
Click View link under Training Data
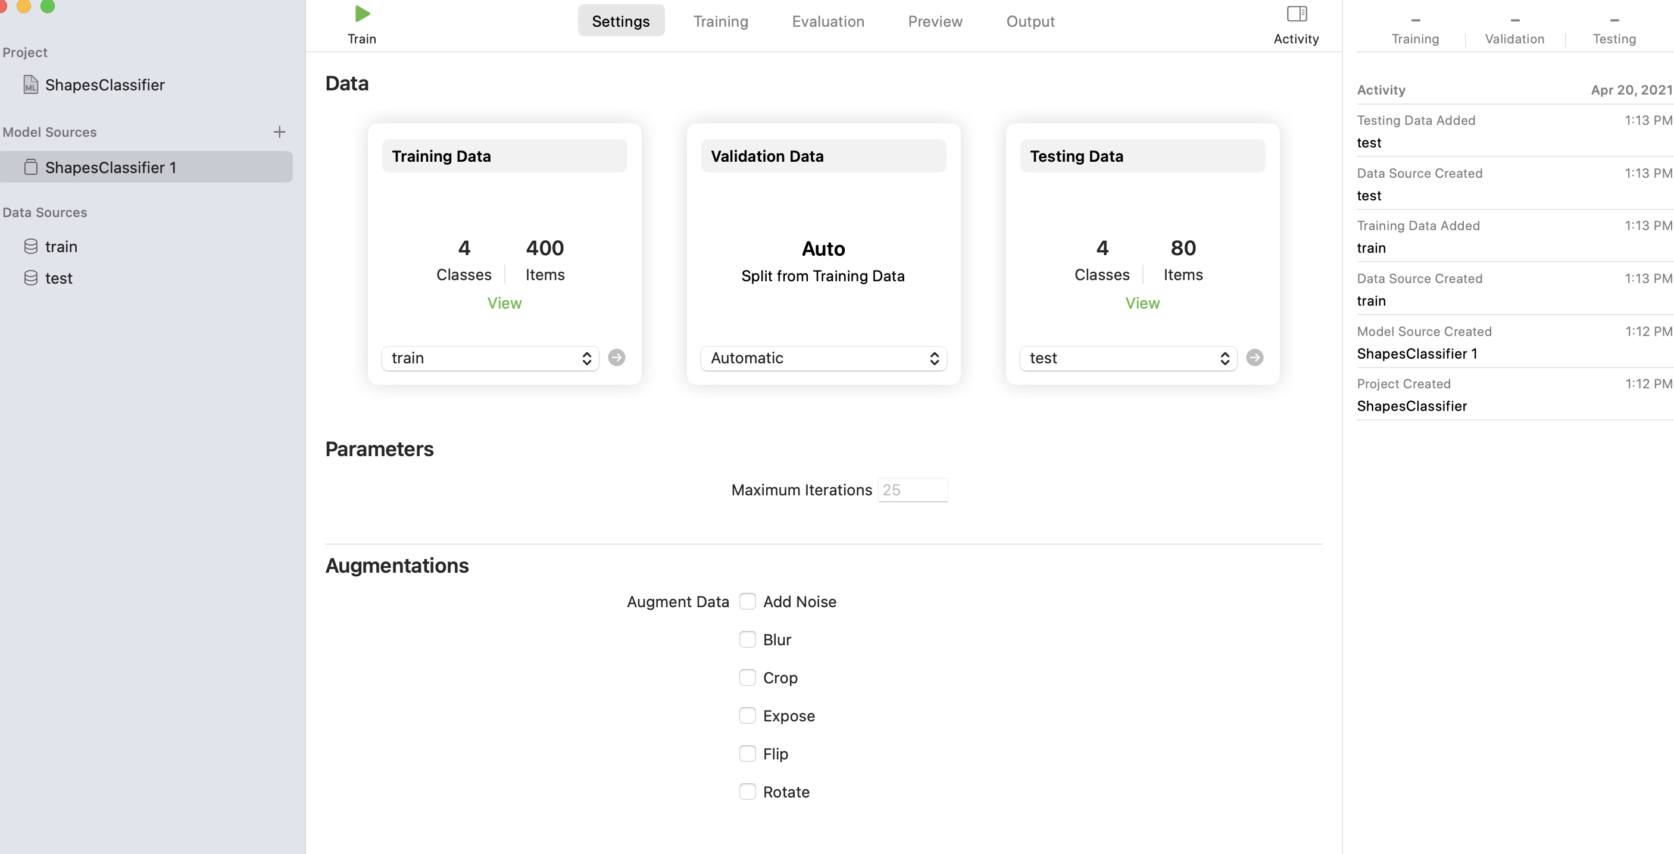(504, 303)
